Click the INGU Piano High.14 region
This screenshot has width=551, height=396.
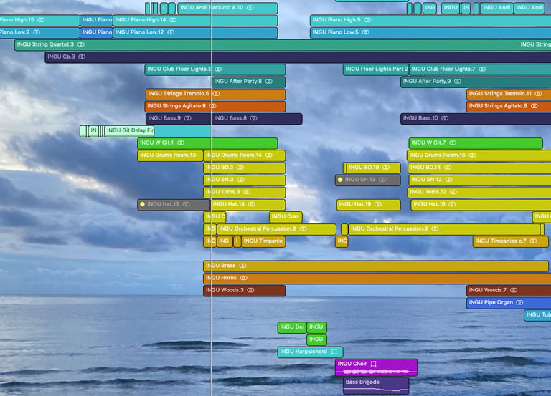(195, 20)
